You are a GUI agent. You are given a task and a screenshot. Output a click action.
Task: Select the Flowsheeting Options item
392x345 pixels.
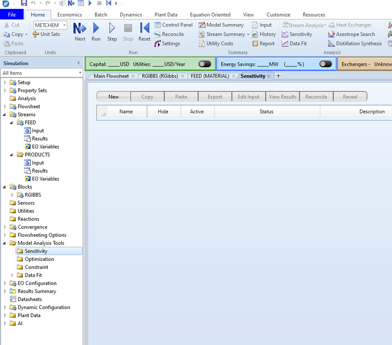pos(38,235)
